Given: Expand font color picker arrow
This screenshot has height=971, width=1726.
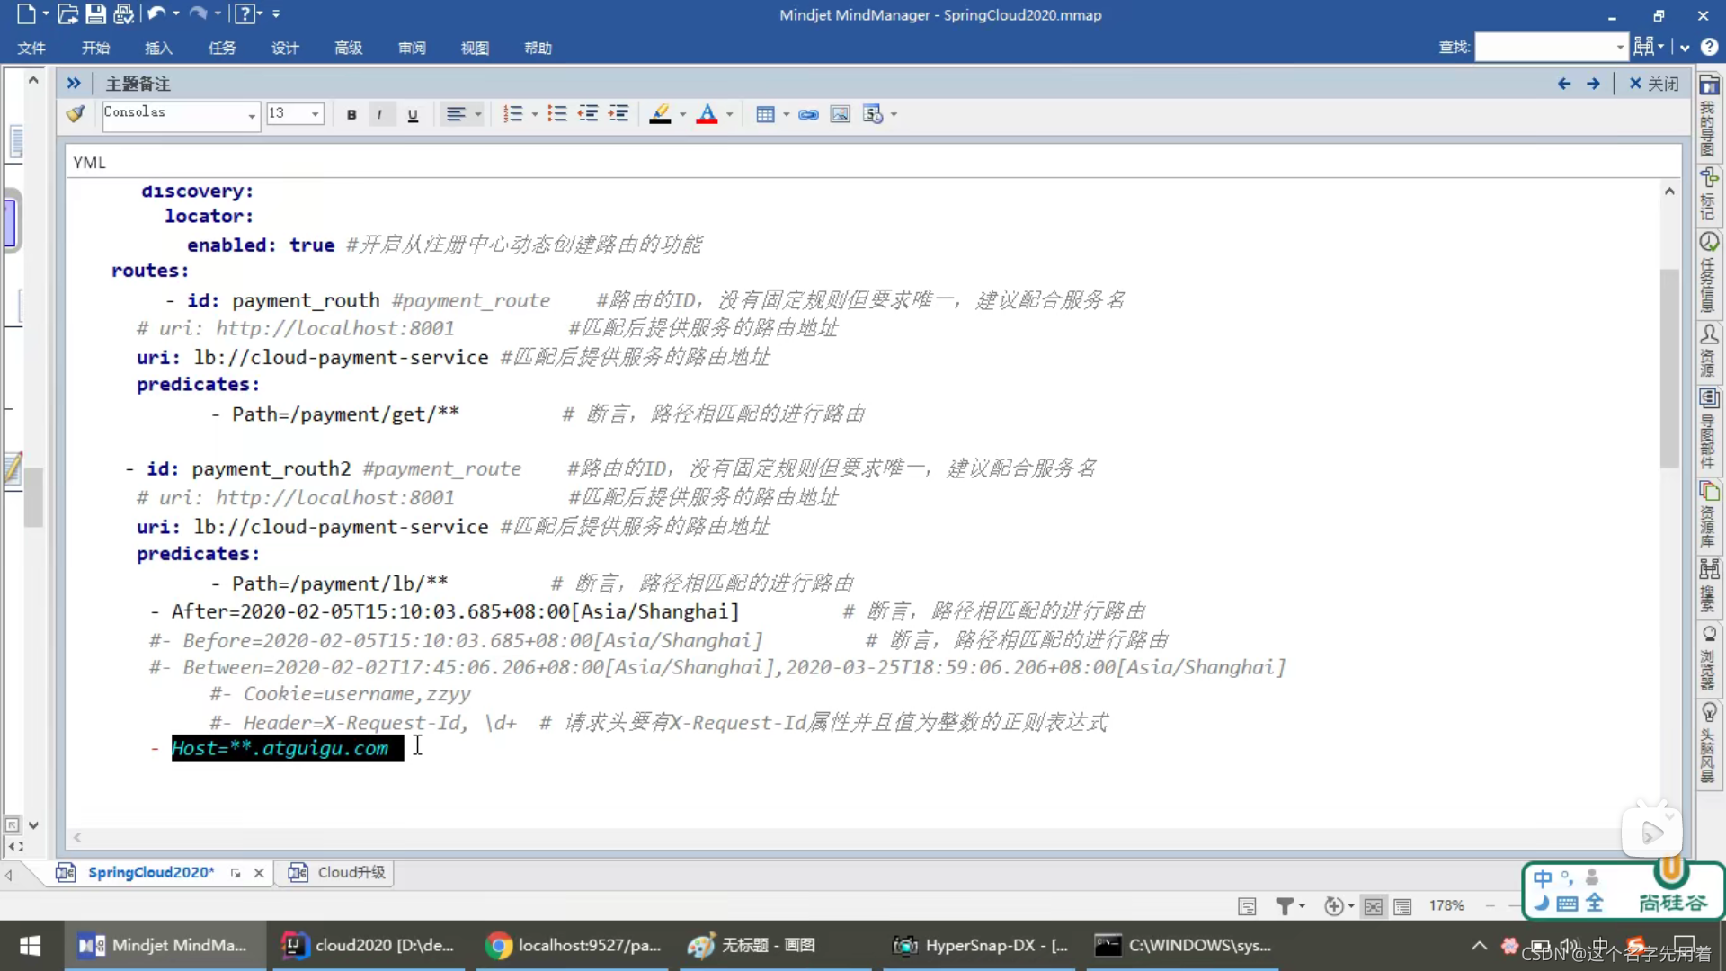Looking at the screenshot, I should point(729,114).
